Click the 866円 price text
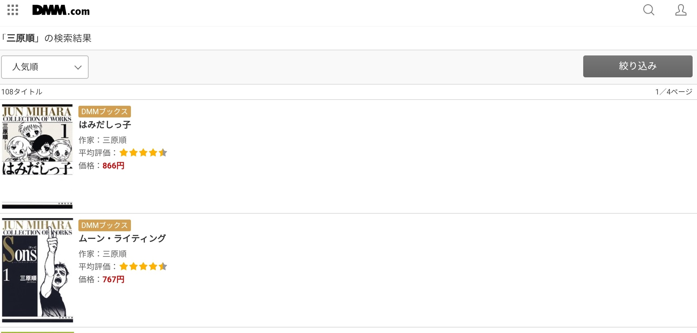The width and height of the screenshot is (697, 333). pos(113,166)
